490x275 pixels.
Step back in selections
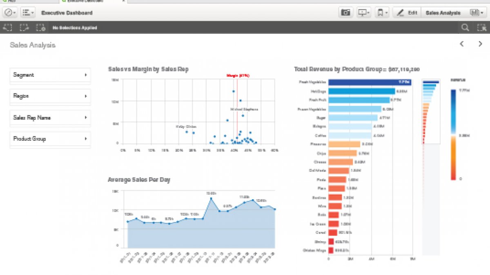click(x=7, y=28)
